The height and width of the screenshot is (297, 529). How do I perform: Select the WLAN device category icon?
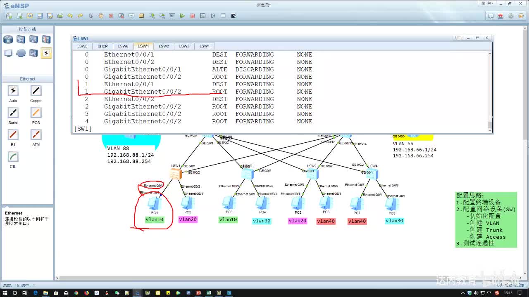tap(33, 40)
